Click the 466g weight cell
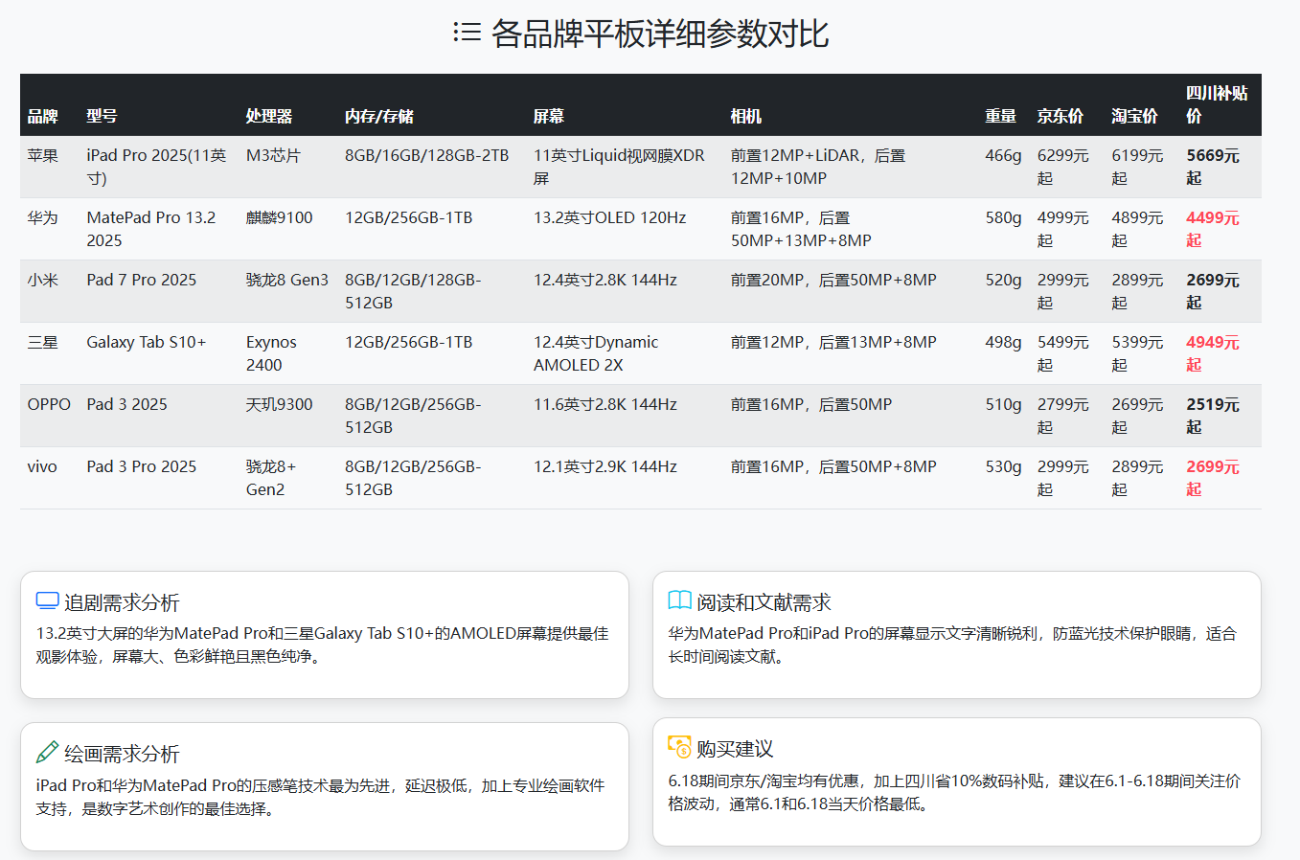 [1004, 155]
